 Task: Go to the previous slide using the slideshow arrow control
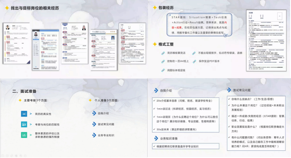pyautogui.click(x=3, y=156)
